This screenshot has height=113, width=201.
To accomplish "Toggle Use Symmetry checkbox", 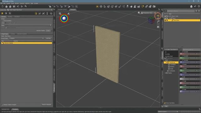I will click(3, 21).
